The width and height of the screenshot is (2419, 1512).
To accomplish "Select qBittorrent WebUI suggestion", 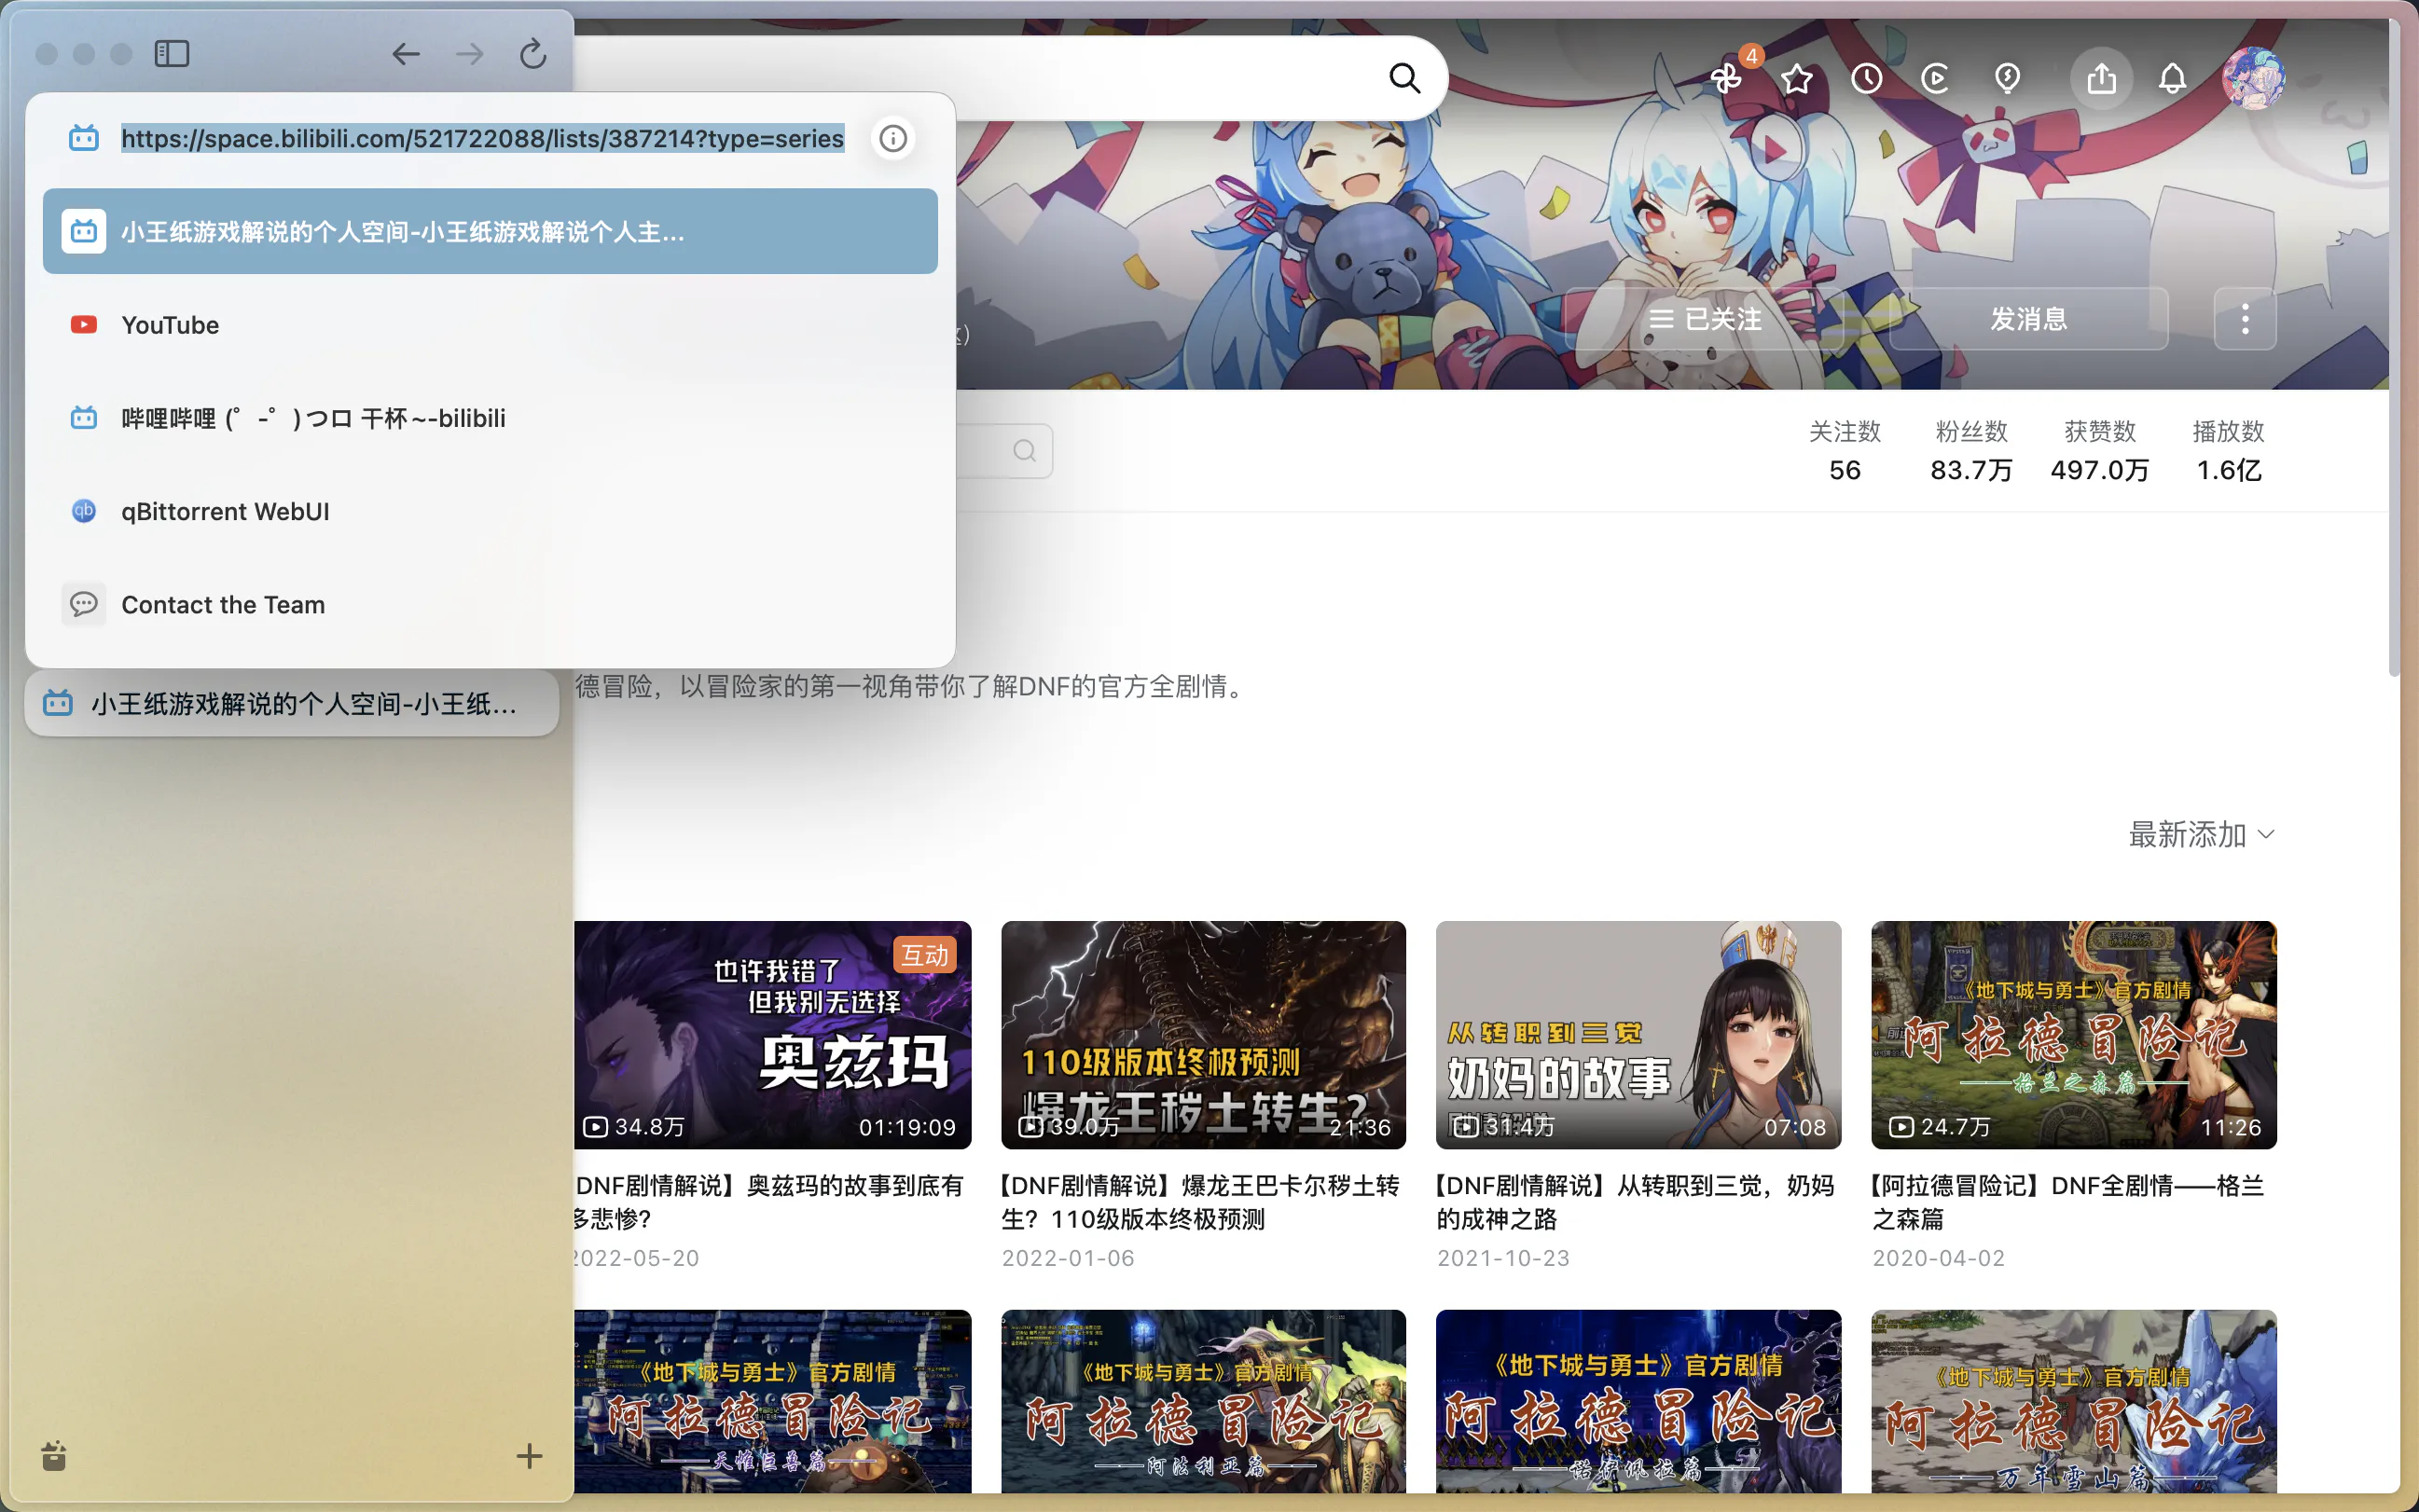I will [x=225, y=512].
